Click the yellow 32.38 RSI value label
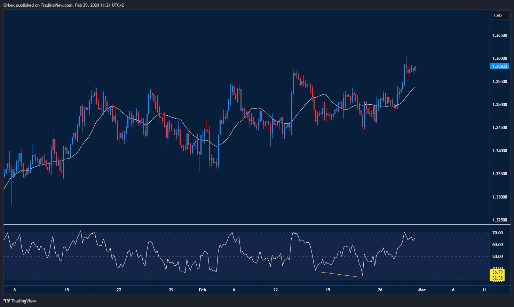This screenshot has height=307, width=514. click(497, 278)
